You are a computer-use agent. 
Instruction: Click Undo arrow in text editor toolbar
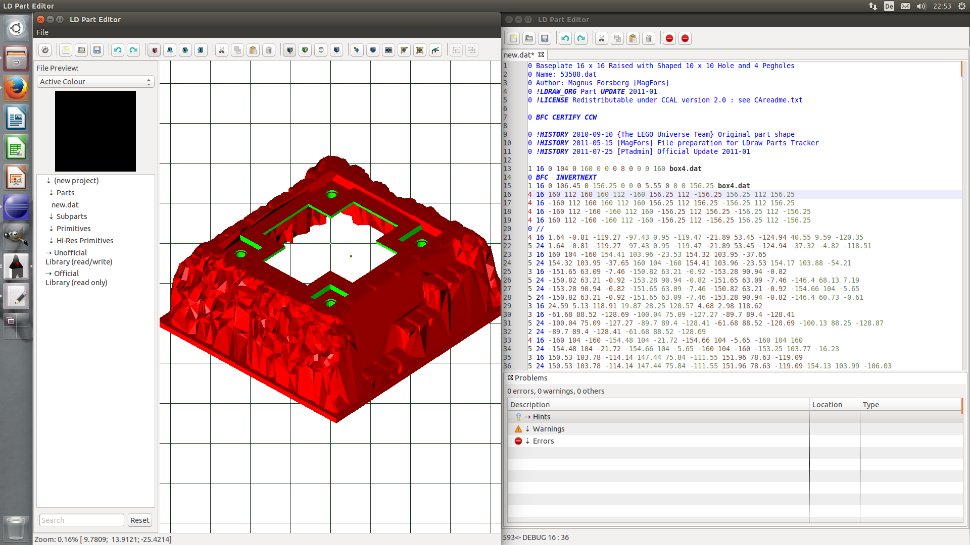coord(565,38)
